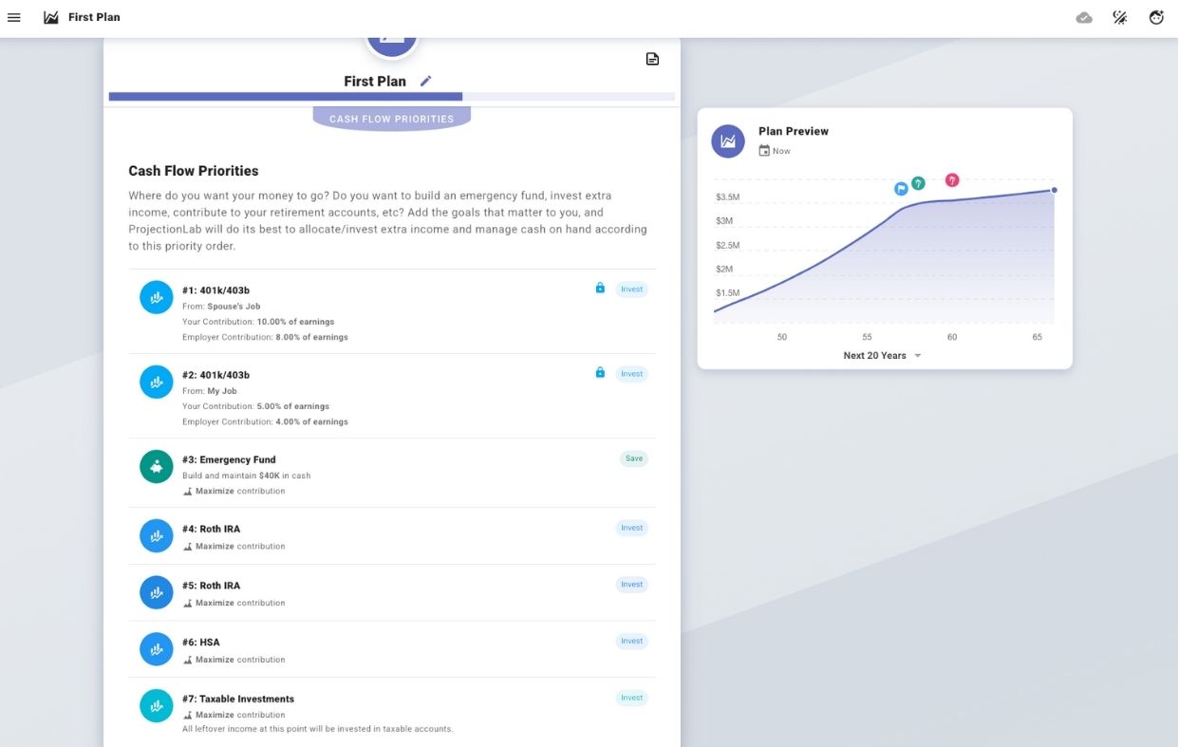Viewport: 1179px width, 747px height.
Task: Click the cloud sync status icon
Action: pos(1084,18)
